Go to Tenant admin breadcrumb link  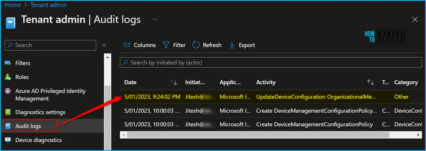pos(48,5)
